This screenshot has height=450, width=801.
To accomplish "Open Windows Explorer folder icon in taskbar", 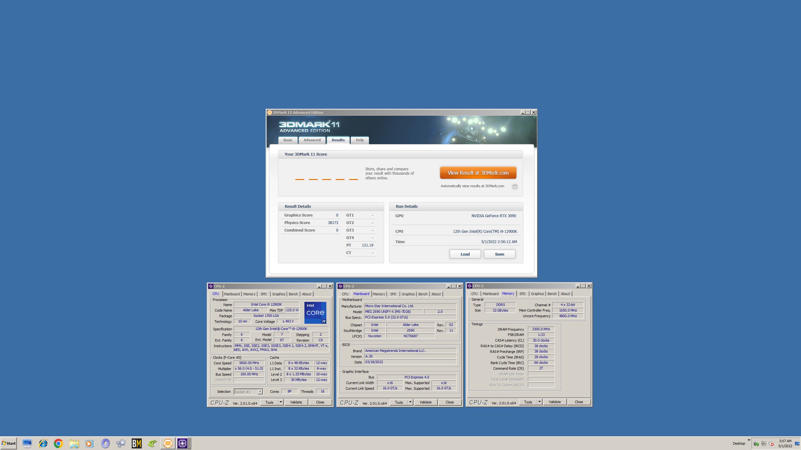I will [x=74, y=443].
